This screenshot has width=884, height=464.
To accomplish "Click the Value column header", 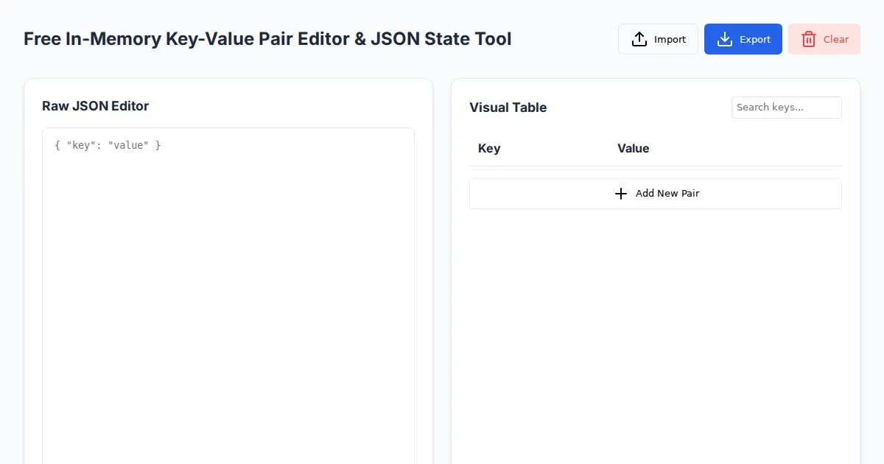I will click(633, 149).
